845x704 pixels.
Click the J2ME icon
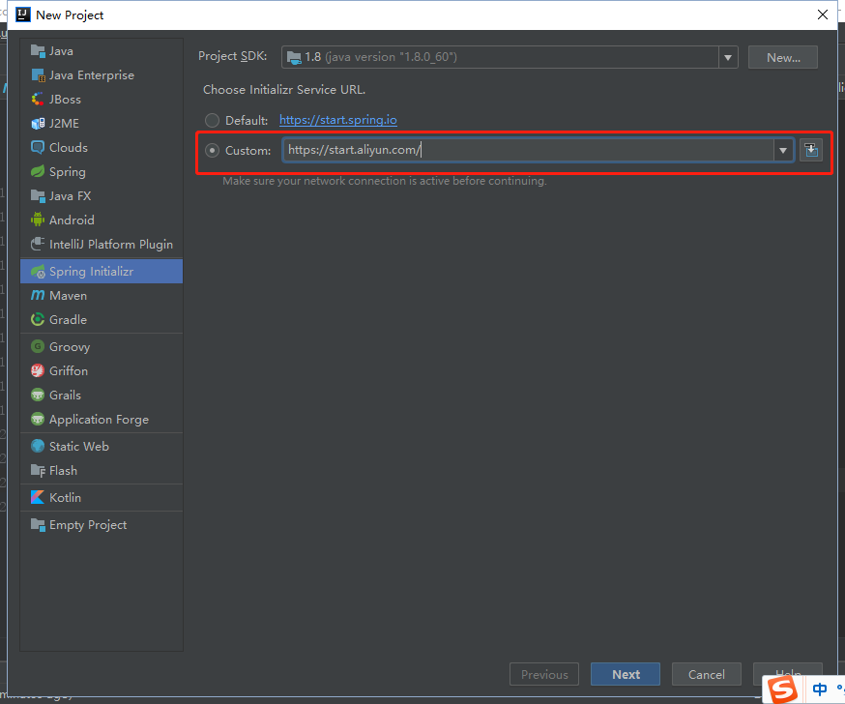[38, 124]
